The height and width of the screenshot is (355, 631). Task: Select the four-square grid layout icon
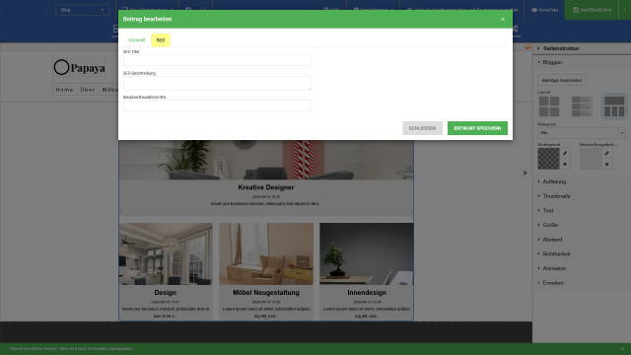pos(549,106)
